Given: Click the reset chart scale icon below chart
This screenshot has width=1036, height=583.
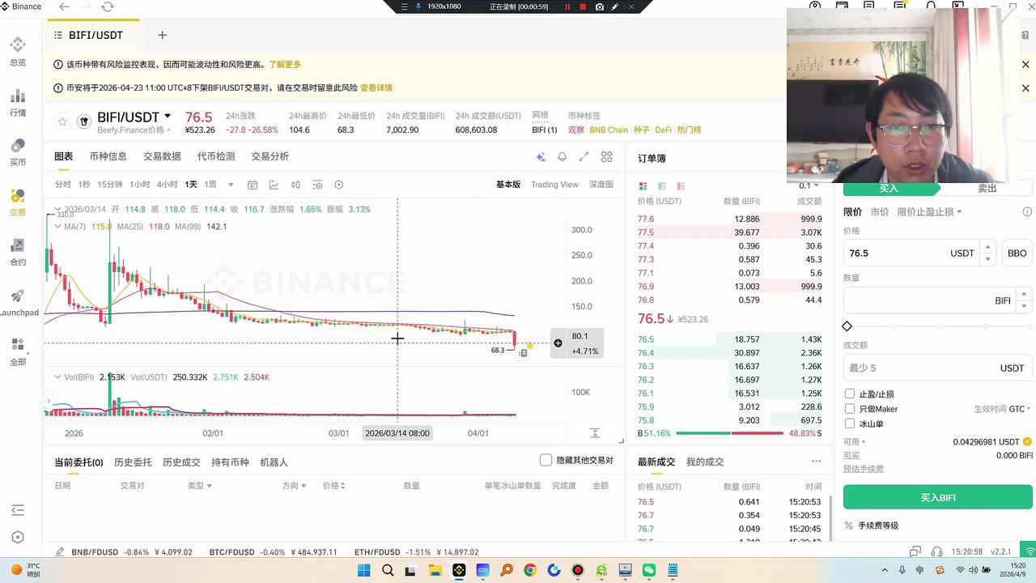Looking at the screenshot, I should click(x=595, y=433).
